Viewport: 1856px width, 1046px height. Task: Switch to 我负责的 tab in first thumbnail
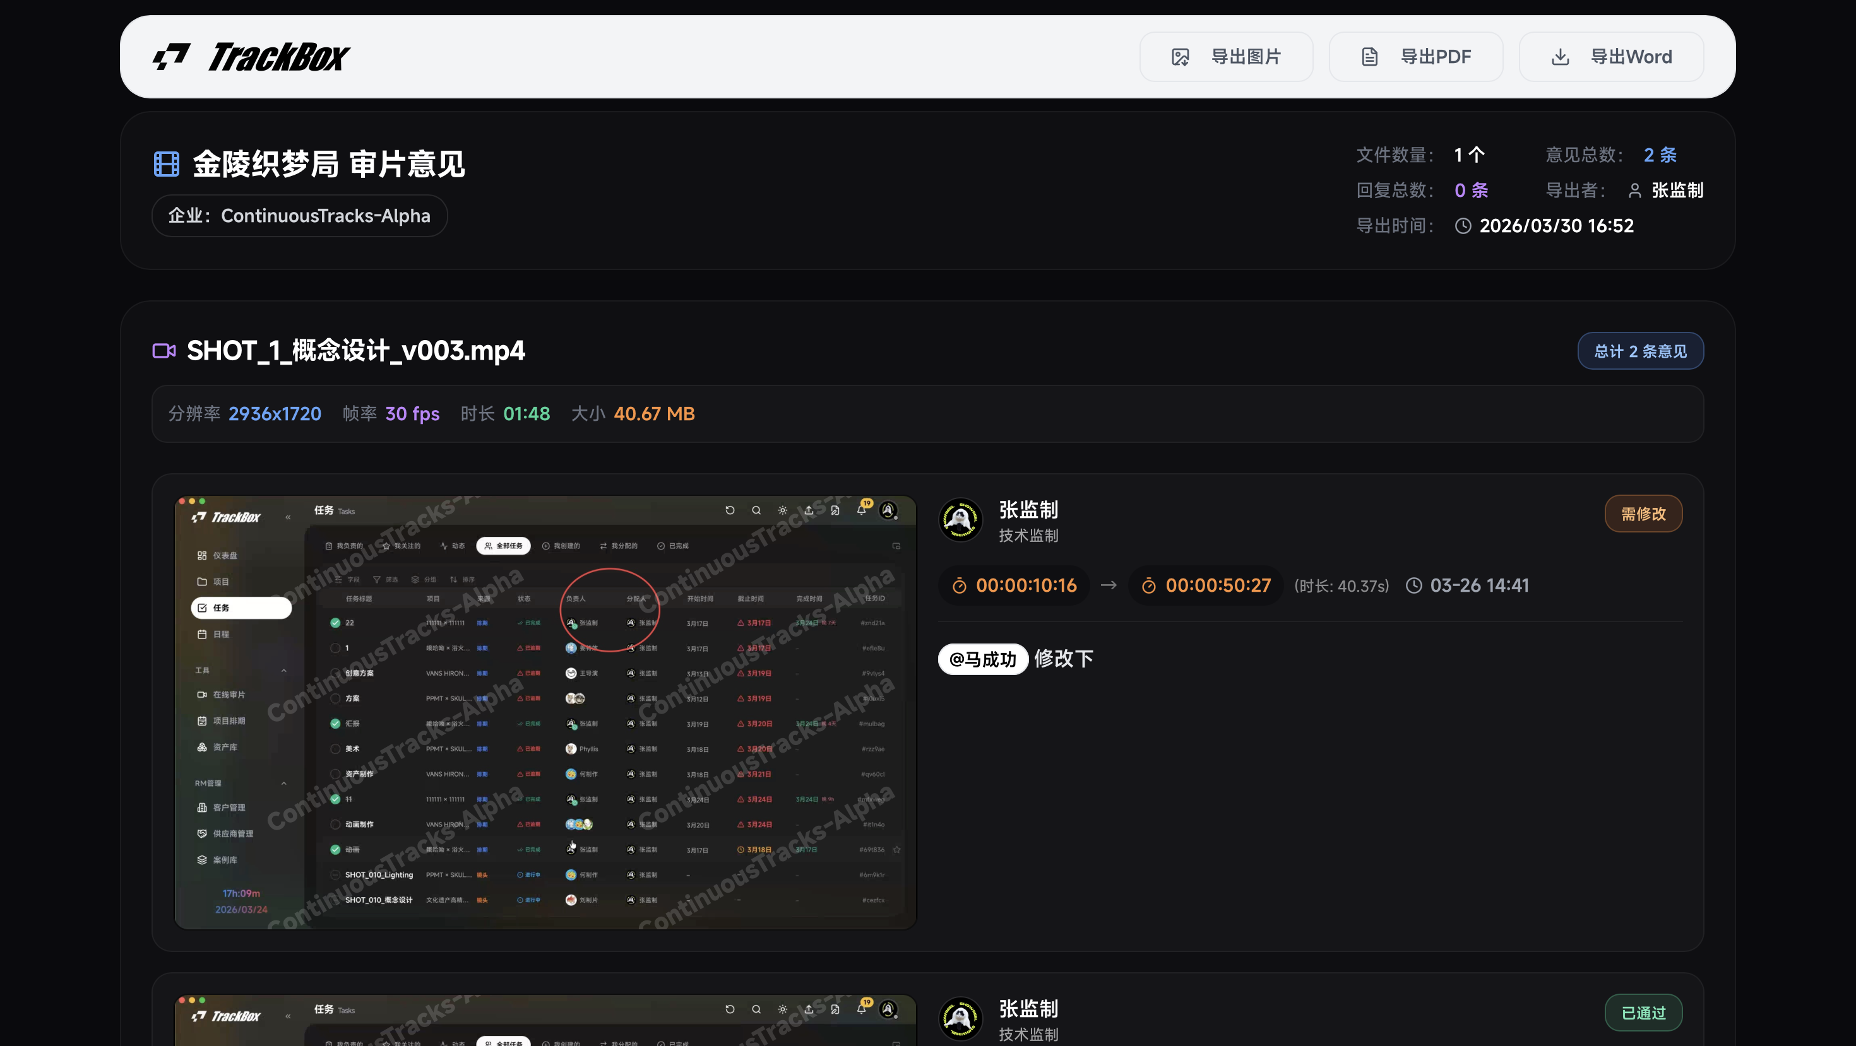pyautogui.click(x=345, y=546)
